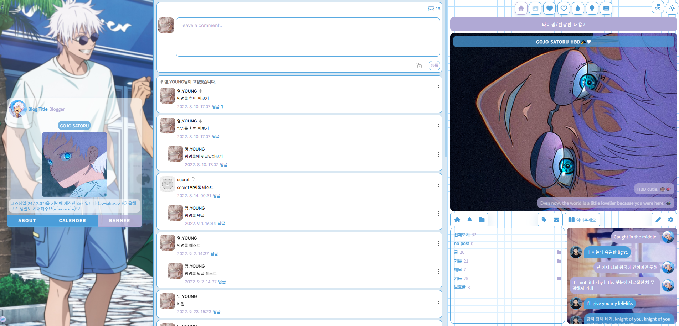Viewport: 679px width, 326px height.
Task: Open settings with the gear icon
Action: click(x=670, y=220)
